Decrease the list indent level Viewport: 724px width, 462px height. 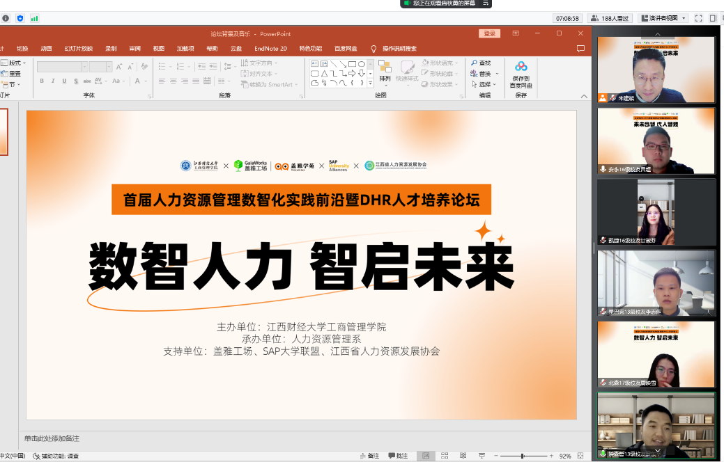click(202, 67)
